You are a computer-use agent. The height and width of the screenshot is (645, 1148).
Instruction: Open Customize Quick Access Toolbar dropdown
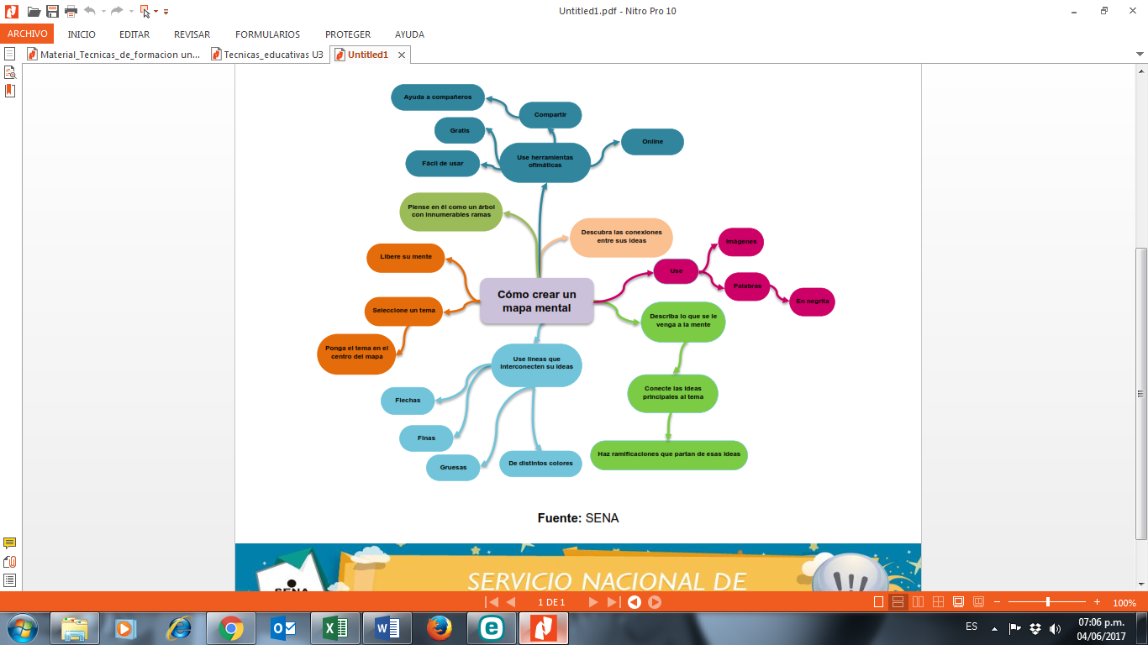(x=166, y=12)
